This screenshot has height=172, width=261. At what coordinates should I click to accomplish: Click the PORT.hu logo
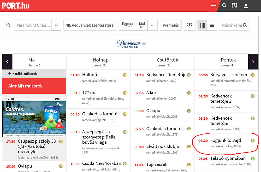(x=16, y=5)
